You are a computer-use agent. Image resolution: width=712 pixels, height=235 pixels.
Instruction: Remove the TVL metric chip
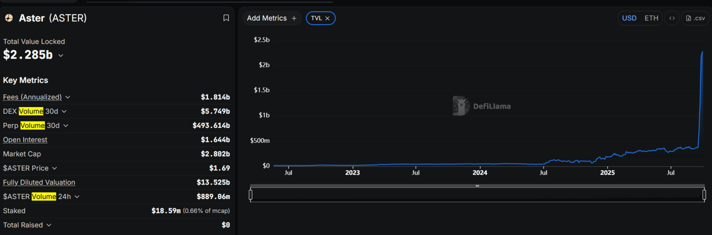(327, 18)
